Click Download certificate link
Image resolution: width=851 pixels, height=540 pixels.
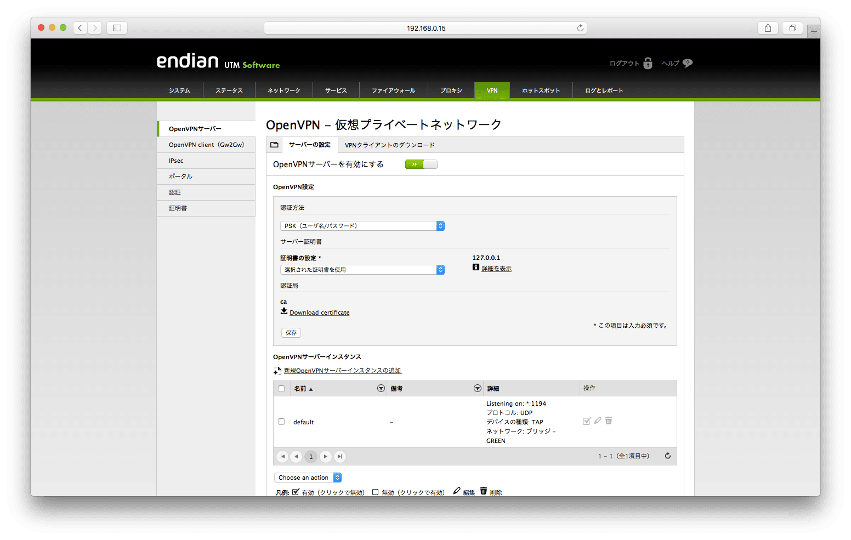pyautogui.click(x=320, y=312)
